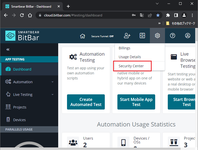Open Projects in sidebar
The image size is (198, 150).
tap(29, 107)
